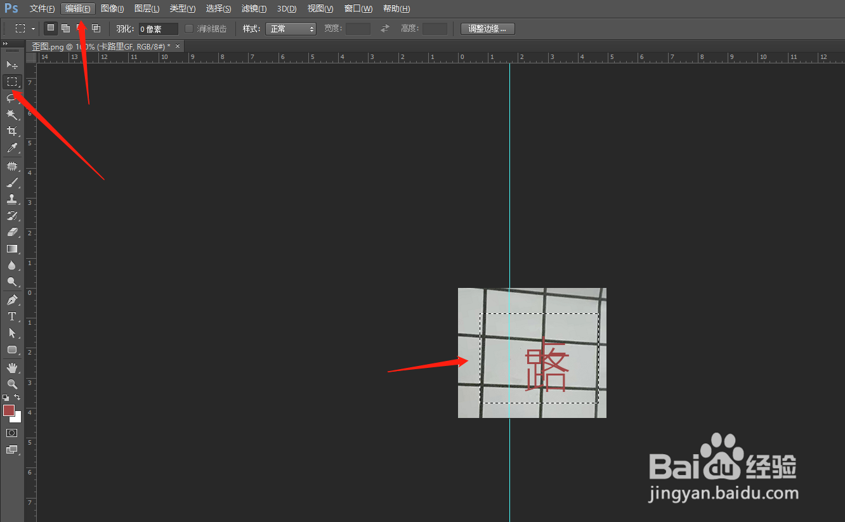Screen dimensions: 845x522
Task: Select the Zoom tool
Action: coord(12,384)
